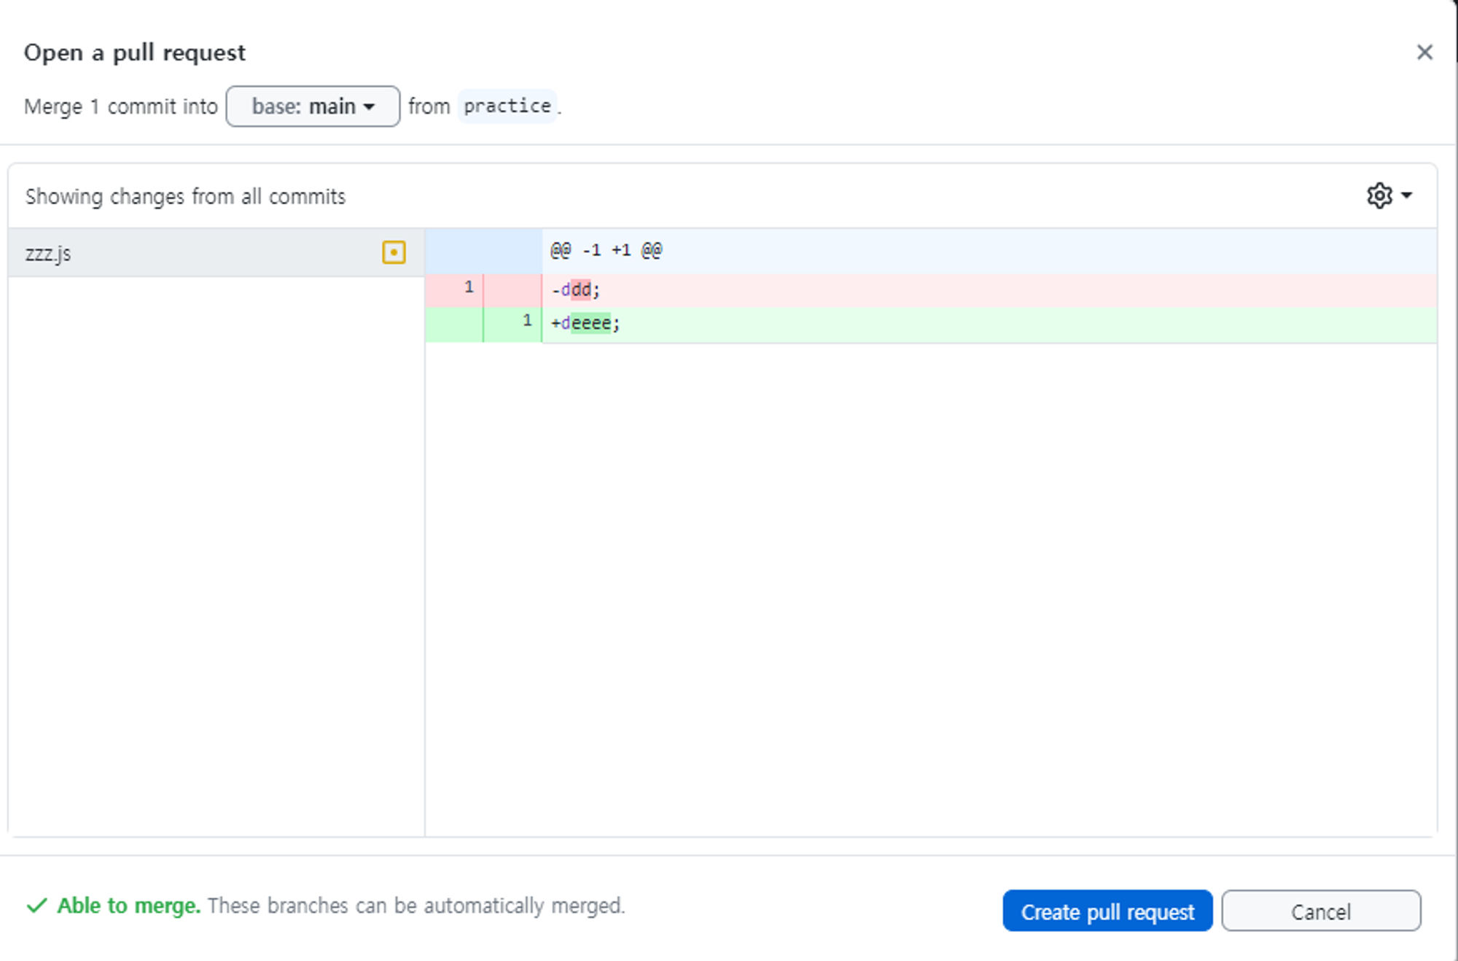Click the Cancel button

tap(1321, 911)
